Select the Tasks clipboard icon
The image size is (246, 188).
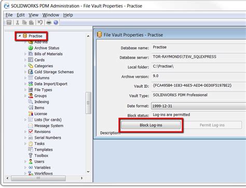point(31,143)
